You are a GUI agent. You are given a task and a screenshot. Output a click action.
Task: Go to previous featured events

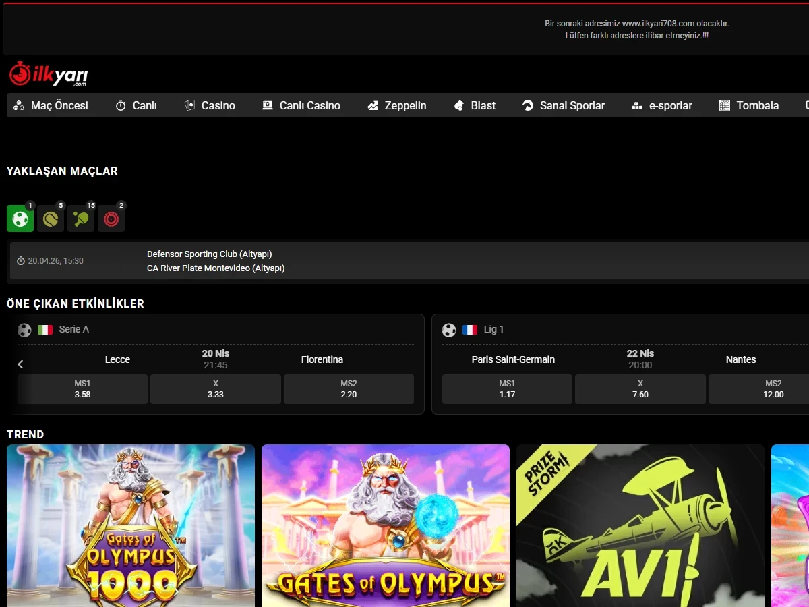coord(20,364)
